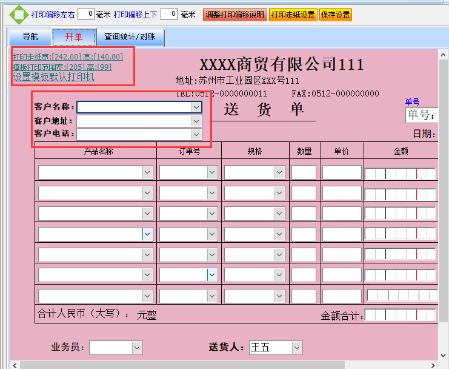Click the 调整打印偏移说明 button
This screenshot has height=369, width=449.
[x=234, y=15]
